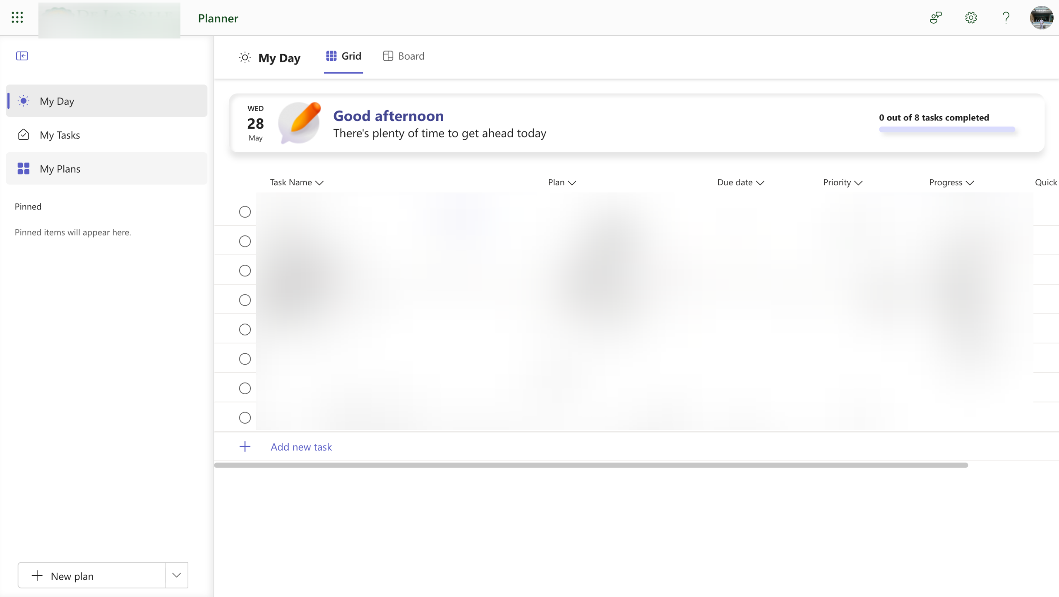Click the New plan button

click(x=91, y=575)
